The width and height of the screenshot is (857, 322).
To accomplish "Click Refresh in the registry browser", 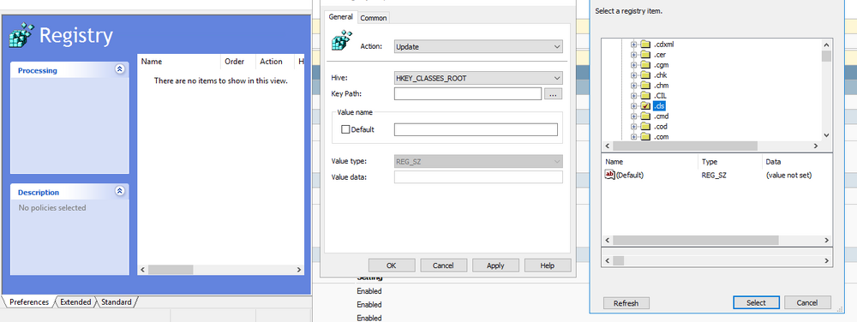I will point(626,303).
